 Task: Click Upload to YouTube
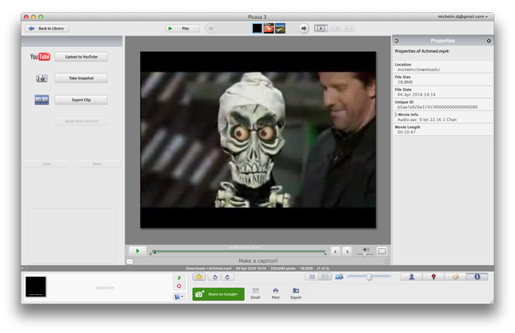point(81,57)
